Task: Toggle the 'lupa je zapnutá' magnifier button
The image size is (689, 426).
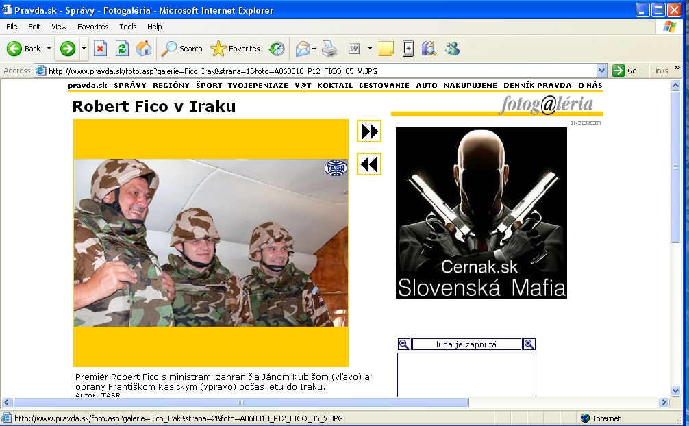Action: click(466, 344)
